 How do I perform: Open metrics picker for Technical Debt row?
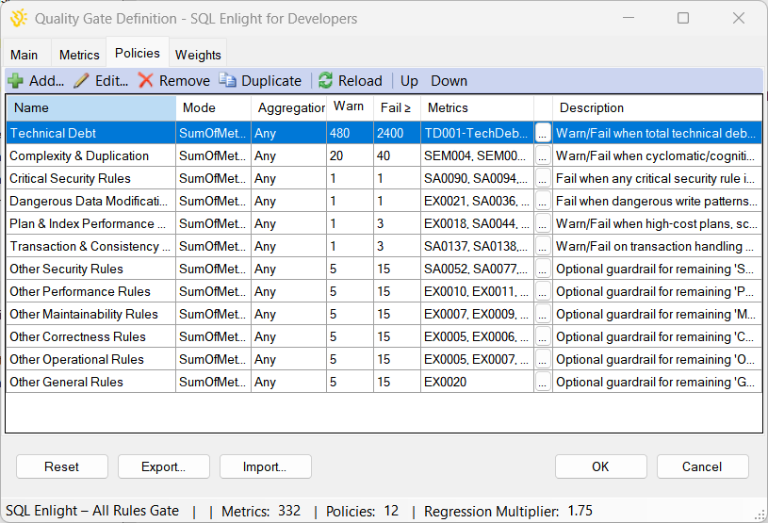click(543, 133)
